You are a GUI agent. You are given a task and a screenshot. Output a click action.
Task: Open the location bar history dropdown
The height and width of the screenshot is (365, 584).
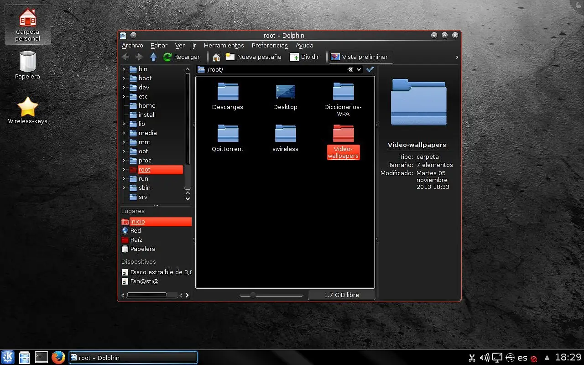(359, 69)
